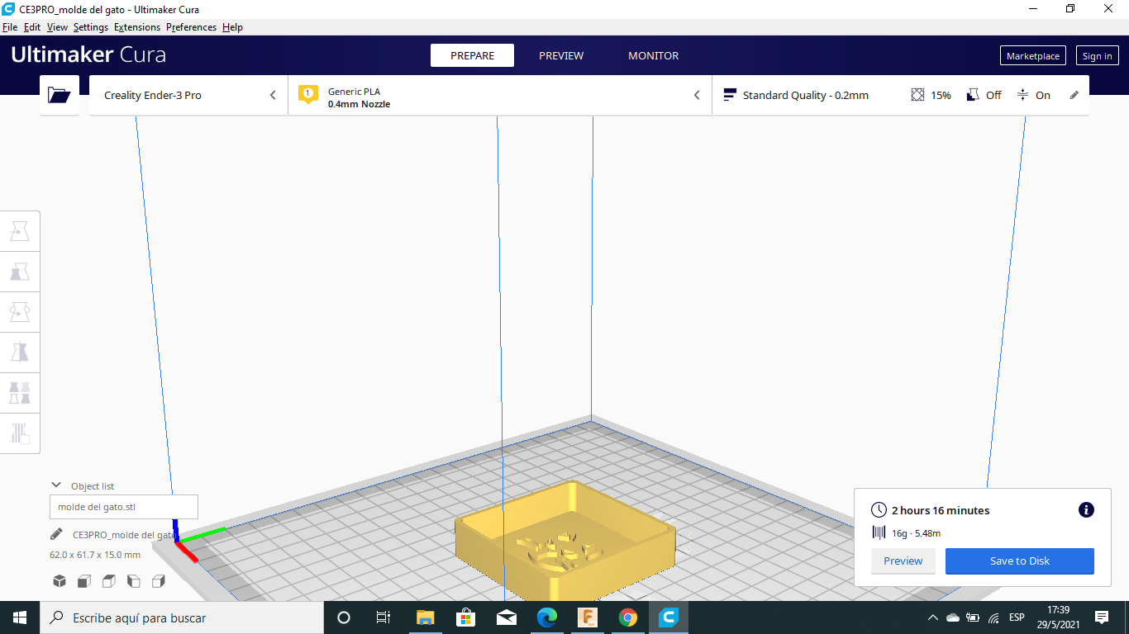Viewport: 1129px width, 634px height.
Task: Open Task View from the taskbar
Action: point(383,617)
